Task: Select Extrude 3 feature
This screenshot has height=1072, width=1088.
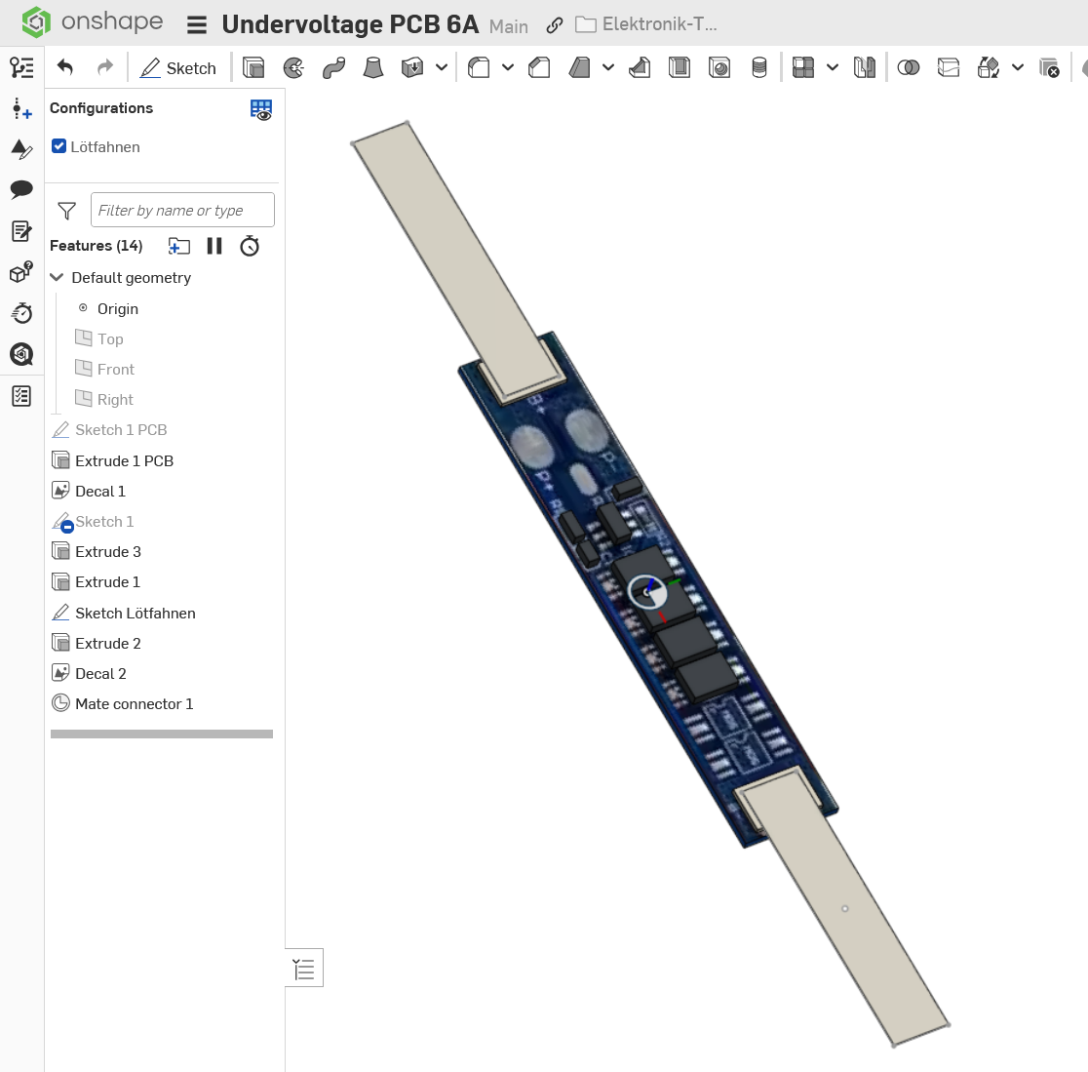Action: (x=96, y=552)
